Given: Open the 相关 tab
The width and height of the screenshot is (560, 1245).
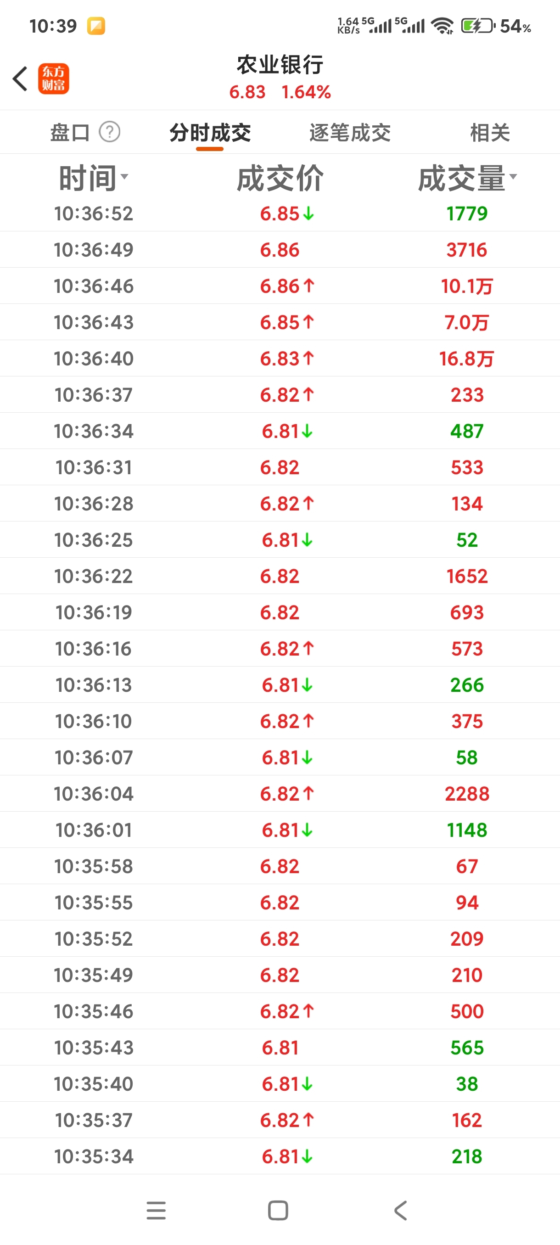Looking at the screenshot, I should pyautogui.click(x=490, y=132).
